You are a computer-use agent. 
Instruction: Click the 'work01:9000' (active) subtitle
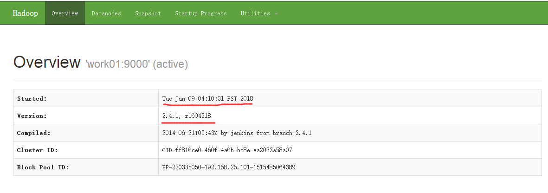(136, 64)
